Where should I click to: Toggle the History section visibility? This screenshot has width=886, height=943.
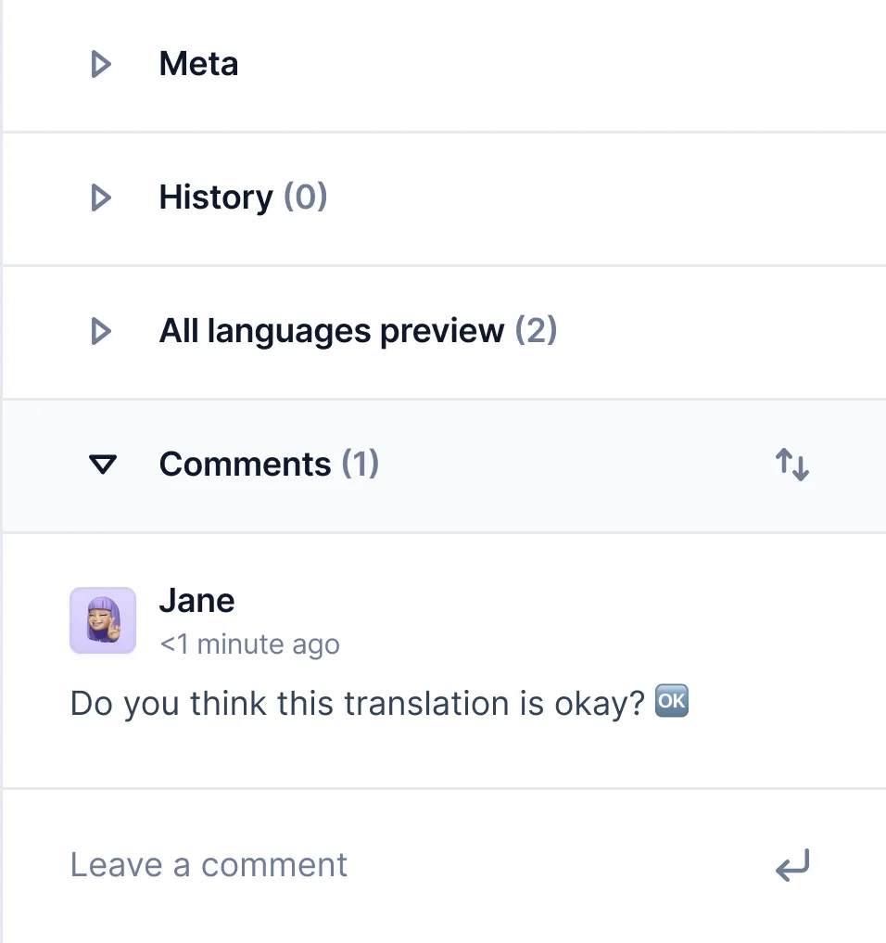[215, 198]
